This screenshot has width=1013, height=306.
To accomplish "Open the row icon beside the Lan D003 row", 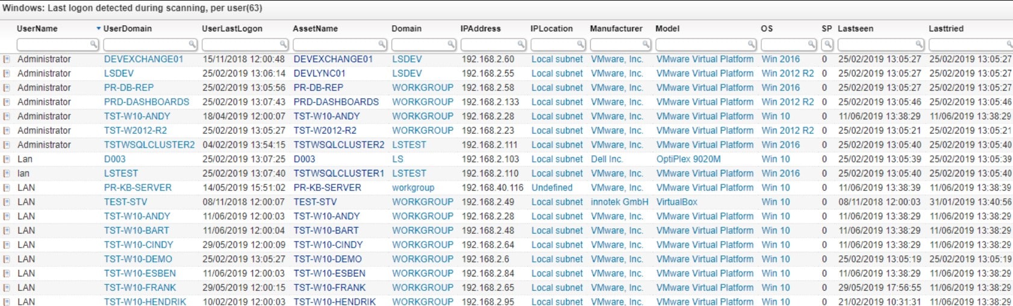I will tap(6, 160).
